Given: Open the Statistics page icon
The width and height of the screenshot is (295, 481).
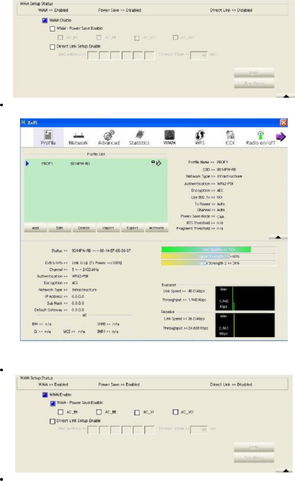Looking at the screenshot, I should [x=139, y=137].
